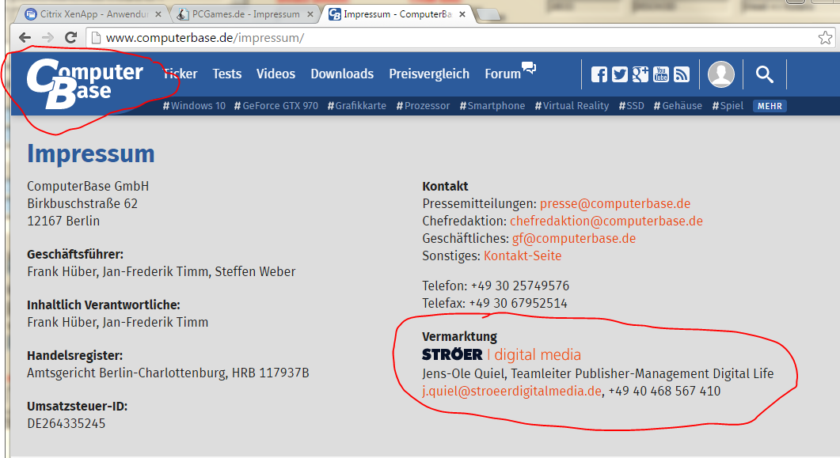Bookmark the page with the star icon
Image resolution: width=840 pixels, height=458 pixels.
[x=825, y=37]
